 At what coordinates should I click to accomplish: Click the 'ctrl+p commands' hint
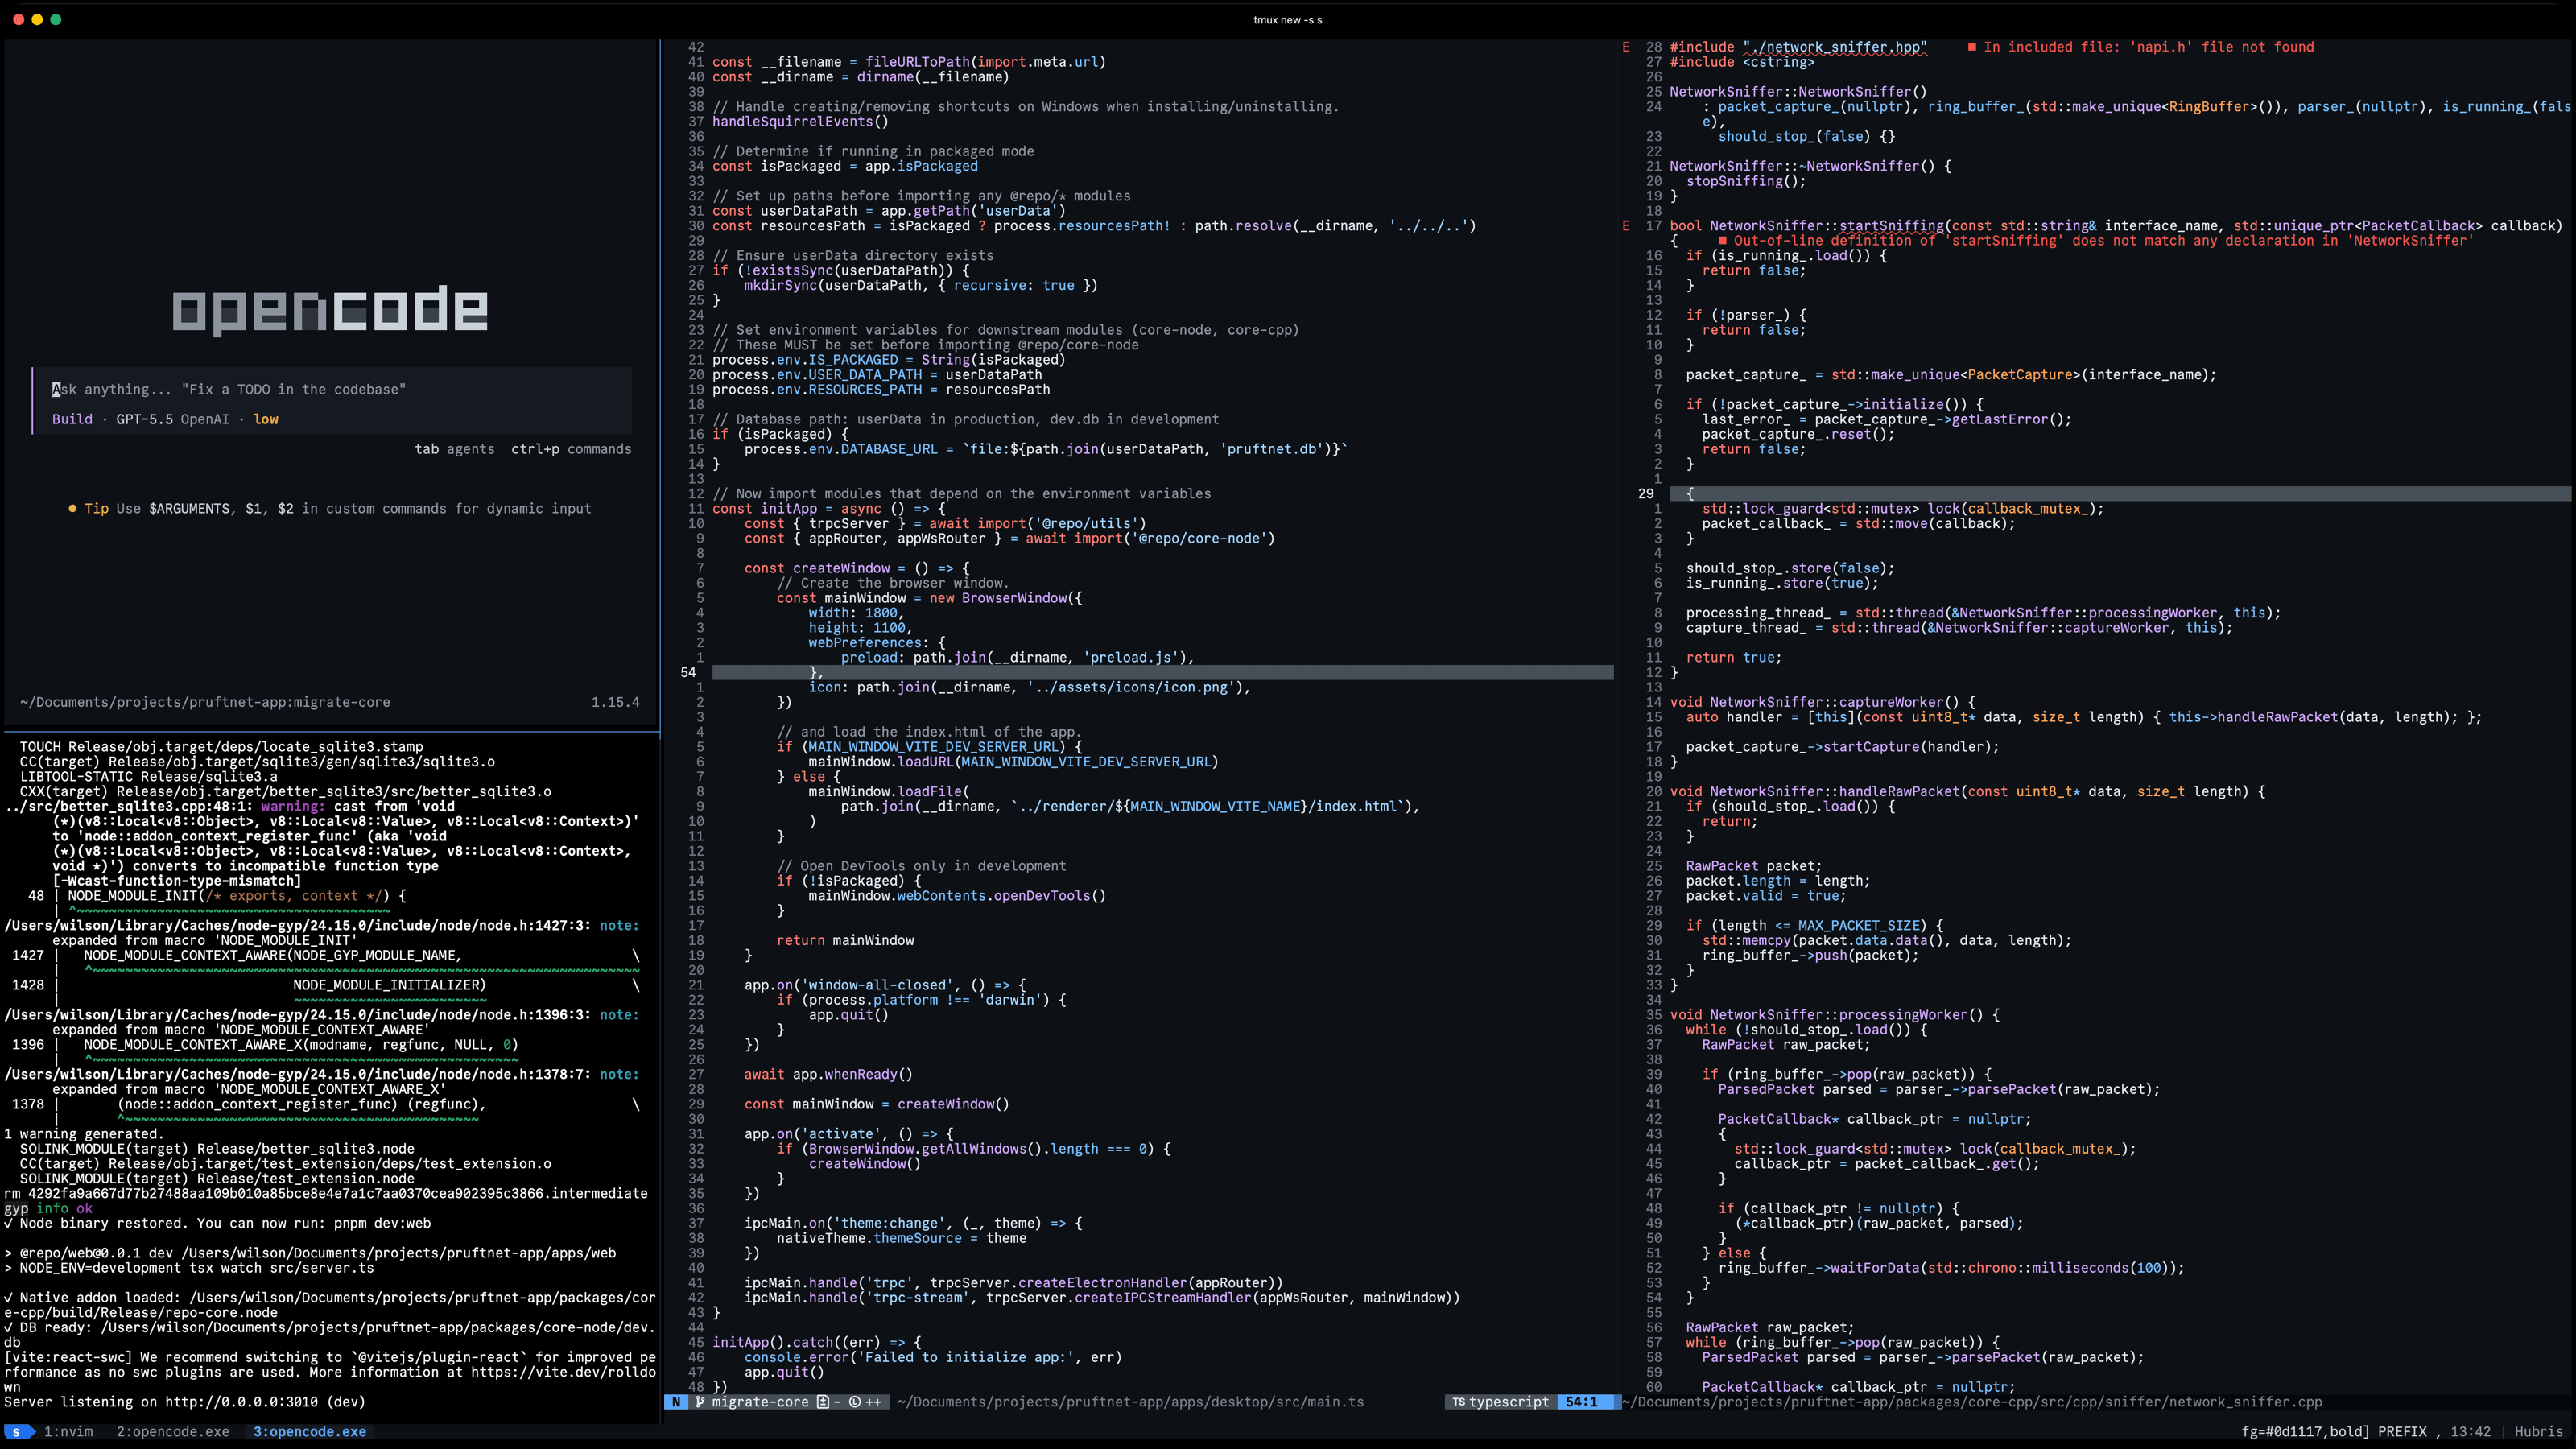(x=571, y=449)
